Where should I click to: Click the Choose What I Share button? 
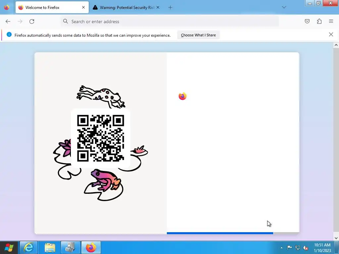point(198,35)
